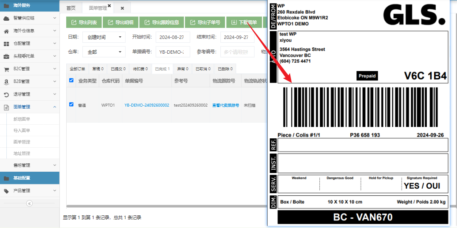Click the 物流跟踪号 column header

pyautogui.click(x=225, y=81)
